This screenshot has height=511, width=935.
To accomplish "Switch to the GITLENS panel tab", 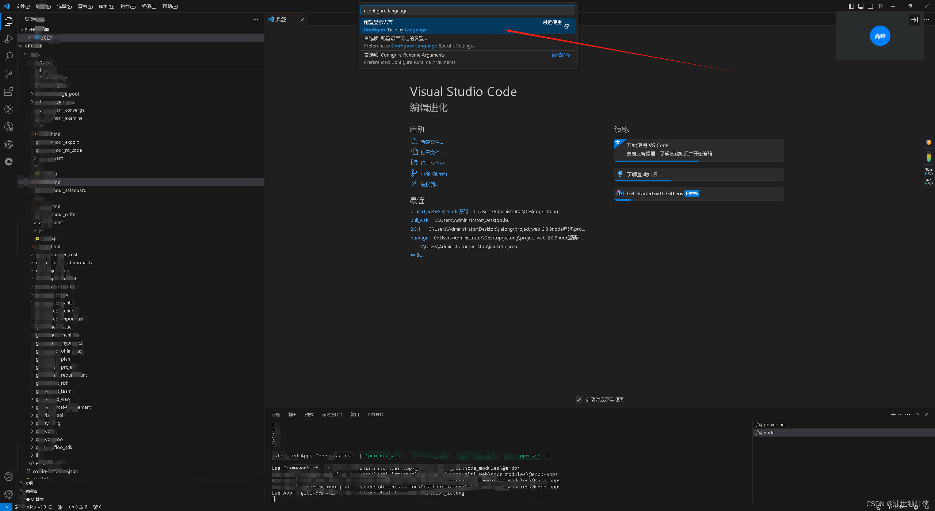I will click(375, 415).
